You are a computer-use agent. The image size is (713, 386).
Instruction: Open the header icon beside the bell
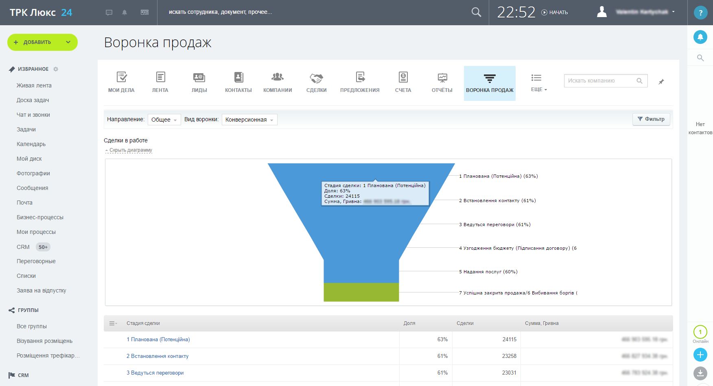(x=144, y=13)
